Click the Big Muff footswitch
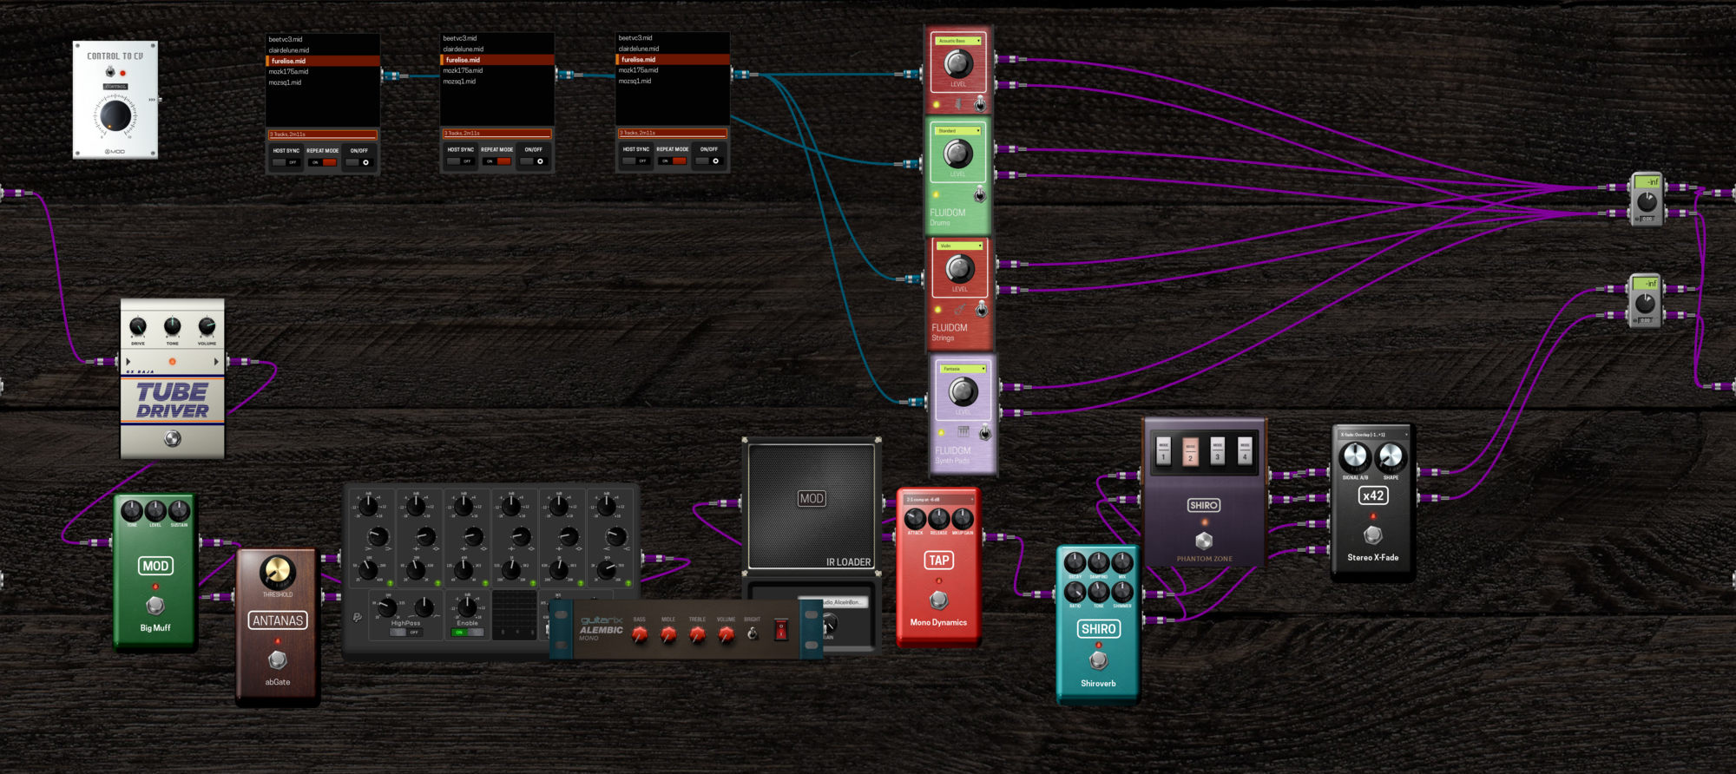Viewport: 1736px width, 774px height. point(155,604)
